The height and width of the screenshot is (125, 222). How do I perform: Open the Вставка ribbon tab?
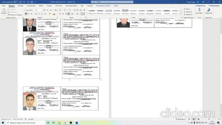pos(20,6)
